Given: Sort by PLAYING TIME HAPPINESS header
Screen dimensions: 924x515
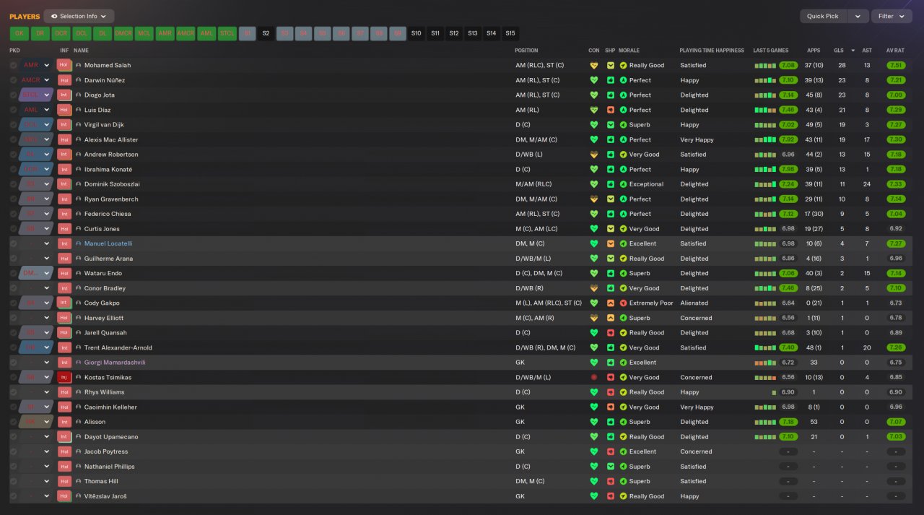Looking at the screenshot, I should point(712,51).
